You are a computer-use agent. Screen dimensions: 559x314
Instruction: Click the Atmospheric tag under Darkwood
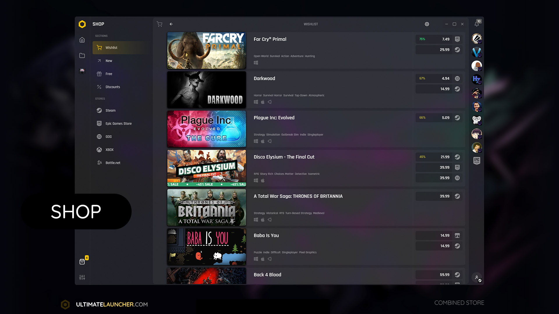(316, 95)
